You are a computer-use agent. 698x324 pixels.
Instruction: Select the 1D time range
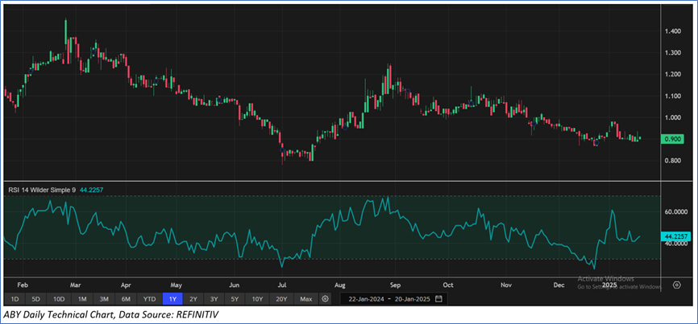pyautogui.click(x=15, y=298)
